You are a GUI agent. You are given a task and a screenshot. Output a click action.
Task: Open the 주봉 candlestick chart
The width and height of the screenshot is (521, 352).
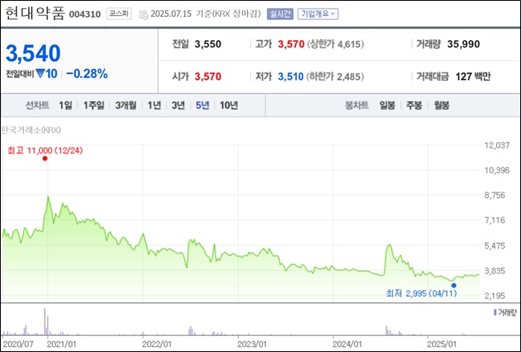click(x=414, y=105)
